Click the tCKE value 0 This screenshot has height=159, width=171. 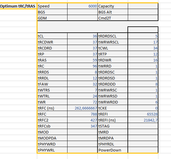(x=143, y=108)
